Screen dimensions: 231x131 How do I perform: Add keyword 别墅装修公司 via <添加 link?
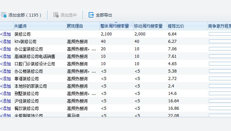[x=5, y=94]
